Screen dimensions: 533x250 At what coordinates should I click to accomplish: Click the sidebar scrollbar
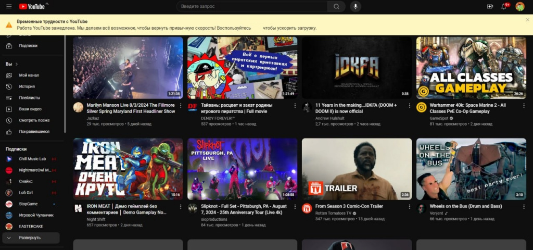point(65,83)
